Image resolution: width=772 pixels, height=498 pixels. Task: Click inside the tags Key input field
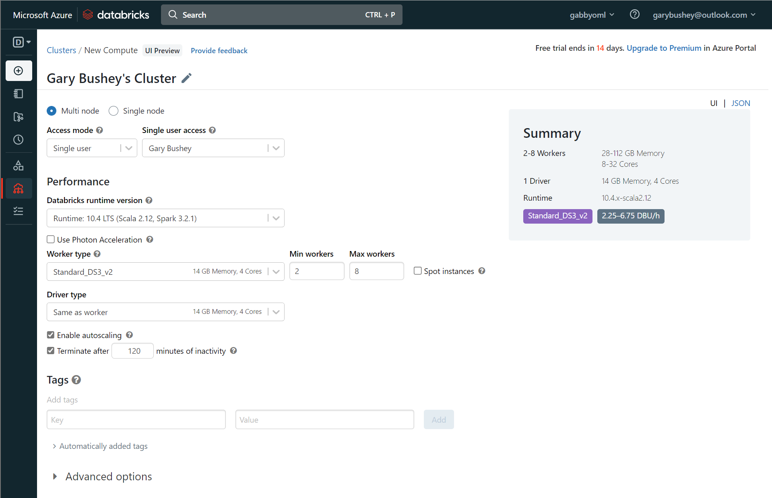[136, 419]
